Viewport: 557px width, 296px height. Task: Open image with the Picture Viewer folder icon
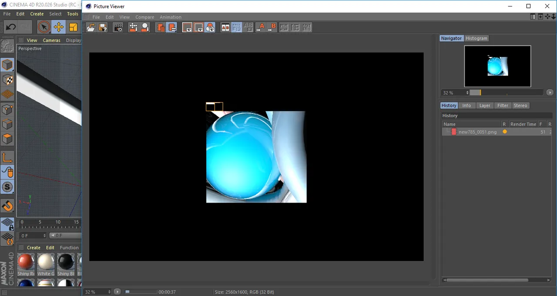click(x=91, y=27)
